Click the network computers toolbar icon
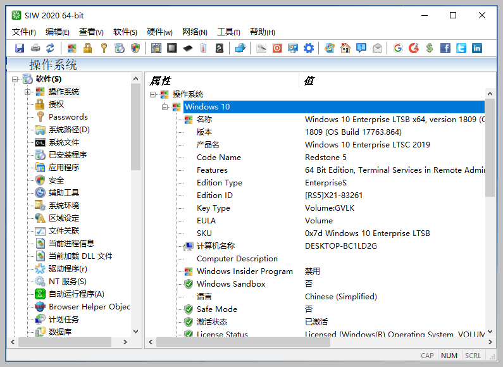The image size is (503, 367). pos(240,48)
